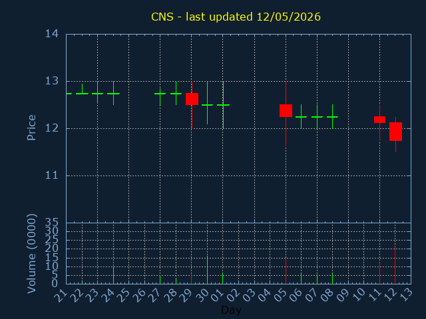Screen dimensions: 426x319
Task: Click the green cross marker on day 01
Action: (223, 105)
